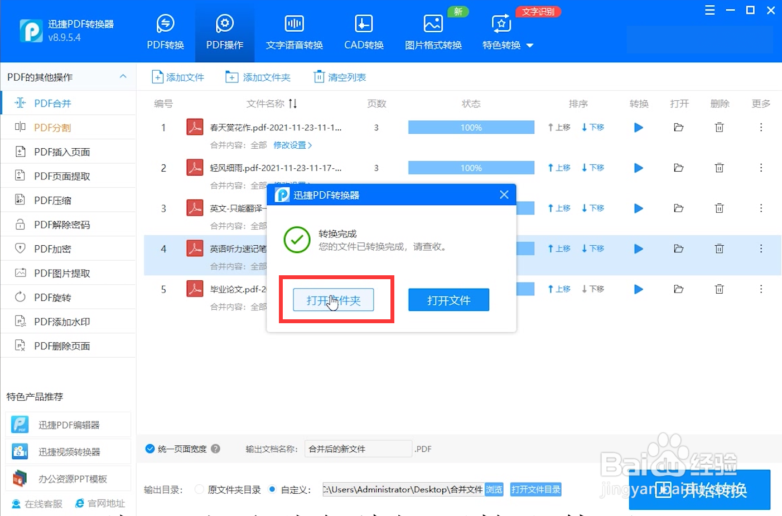The image size is (782, 516).
Task: Delete row 4 with trash icon
Action: pyautogui.click(x=720, y=249)
